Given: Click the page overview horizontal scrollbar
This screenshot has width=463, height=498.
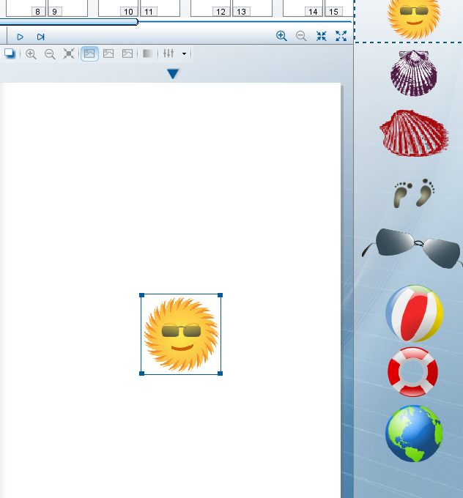Looking at the screenshot, I should click(x=68, y=22).
